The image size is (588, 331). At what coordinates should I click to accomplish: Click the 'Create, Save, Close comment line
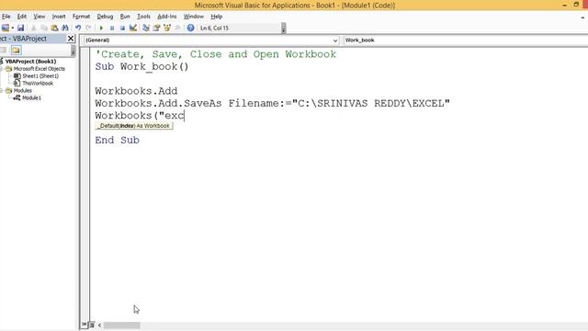tap(216, 54)
